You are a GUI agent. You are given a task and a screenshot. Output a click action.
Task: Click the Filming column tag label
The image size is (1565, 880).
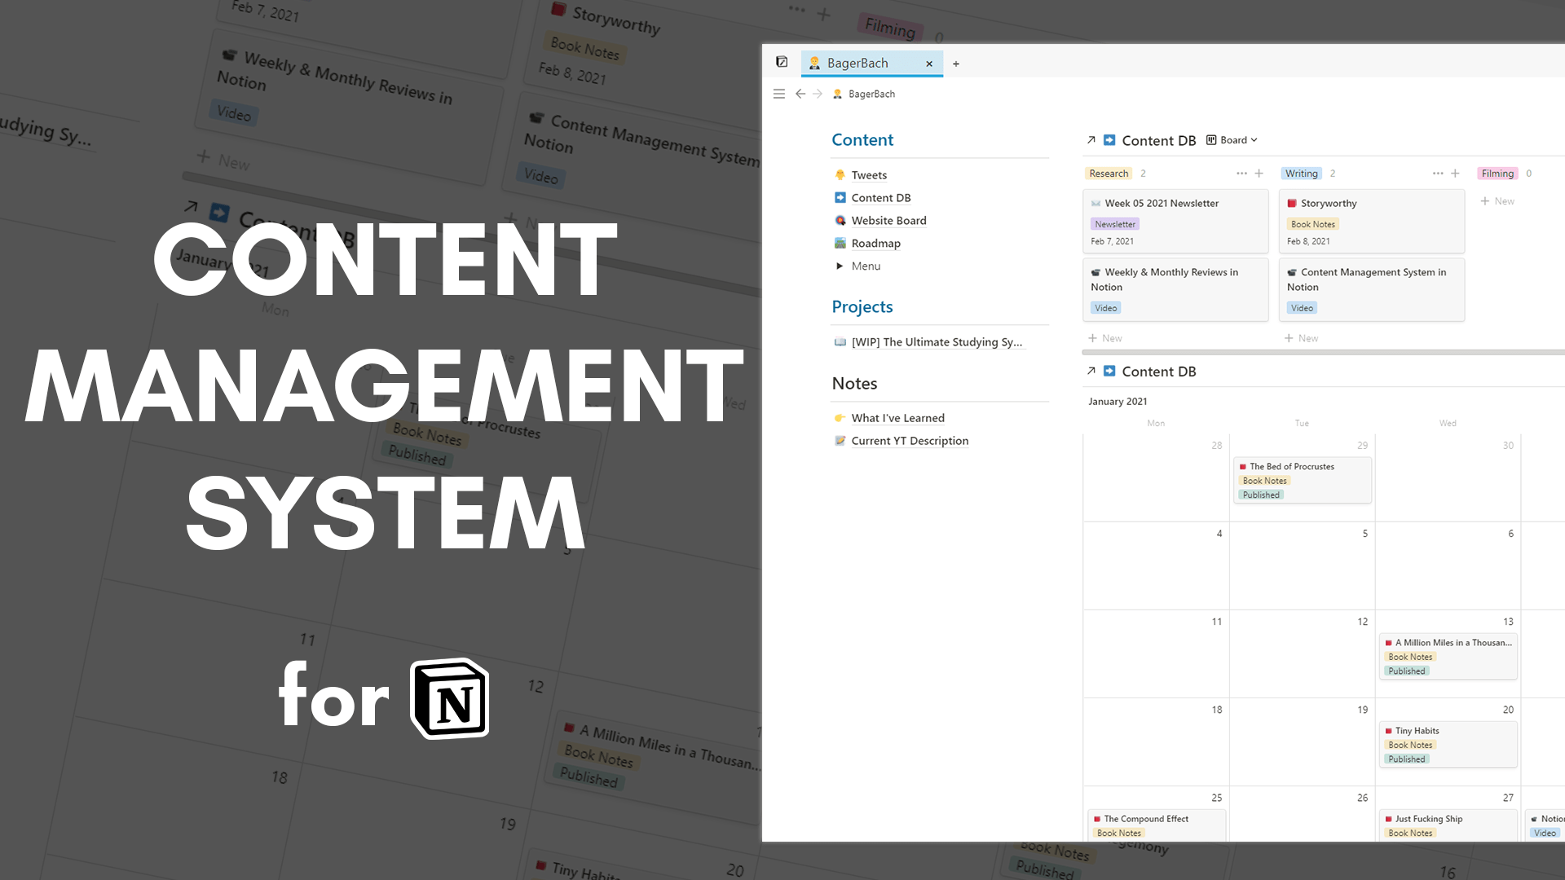[1497, 174]
